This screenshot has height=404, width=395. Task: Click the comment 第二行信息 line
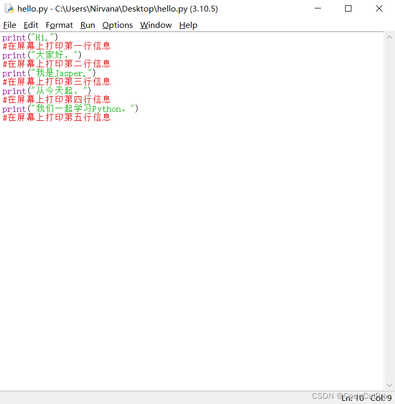click(56, 64)
